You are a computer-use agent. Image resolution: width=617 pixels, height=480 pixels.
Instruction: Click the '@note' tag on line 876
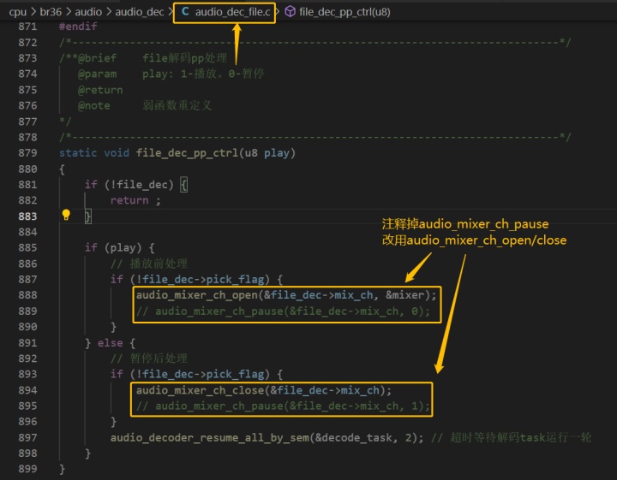pos(94,105)
